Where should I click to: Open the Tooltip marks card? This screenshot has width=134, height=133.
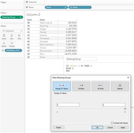12,44
